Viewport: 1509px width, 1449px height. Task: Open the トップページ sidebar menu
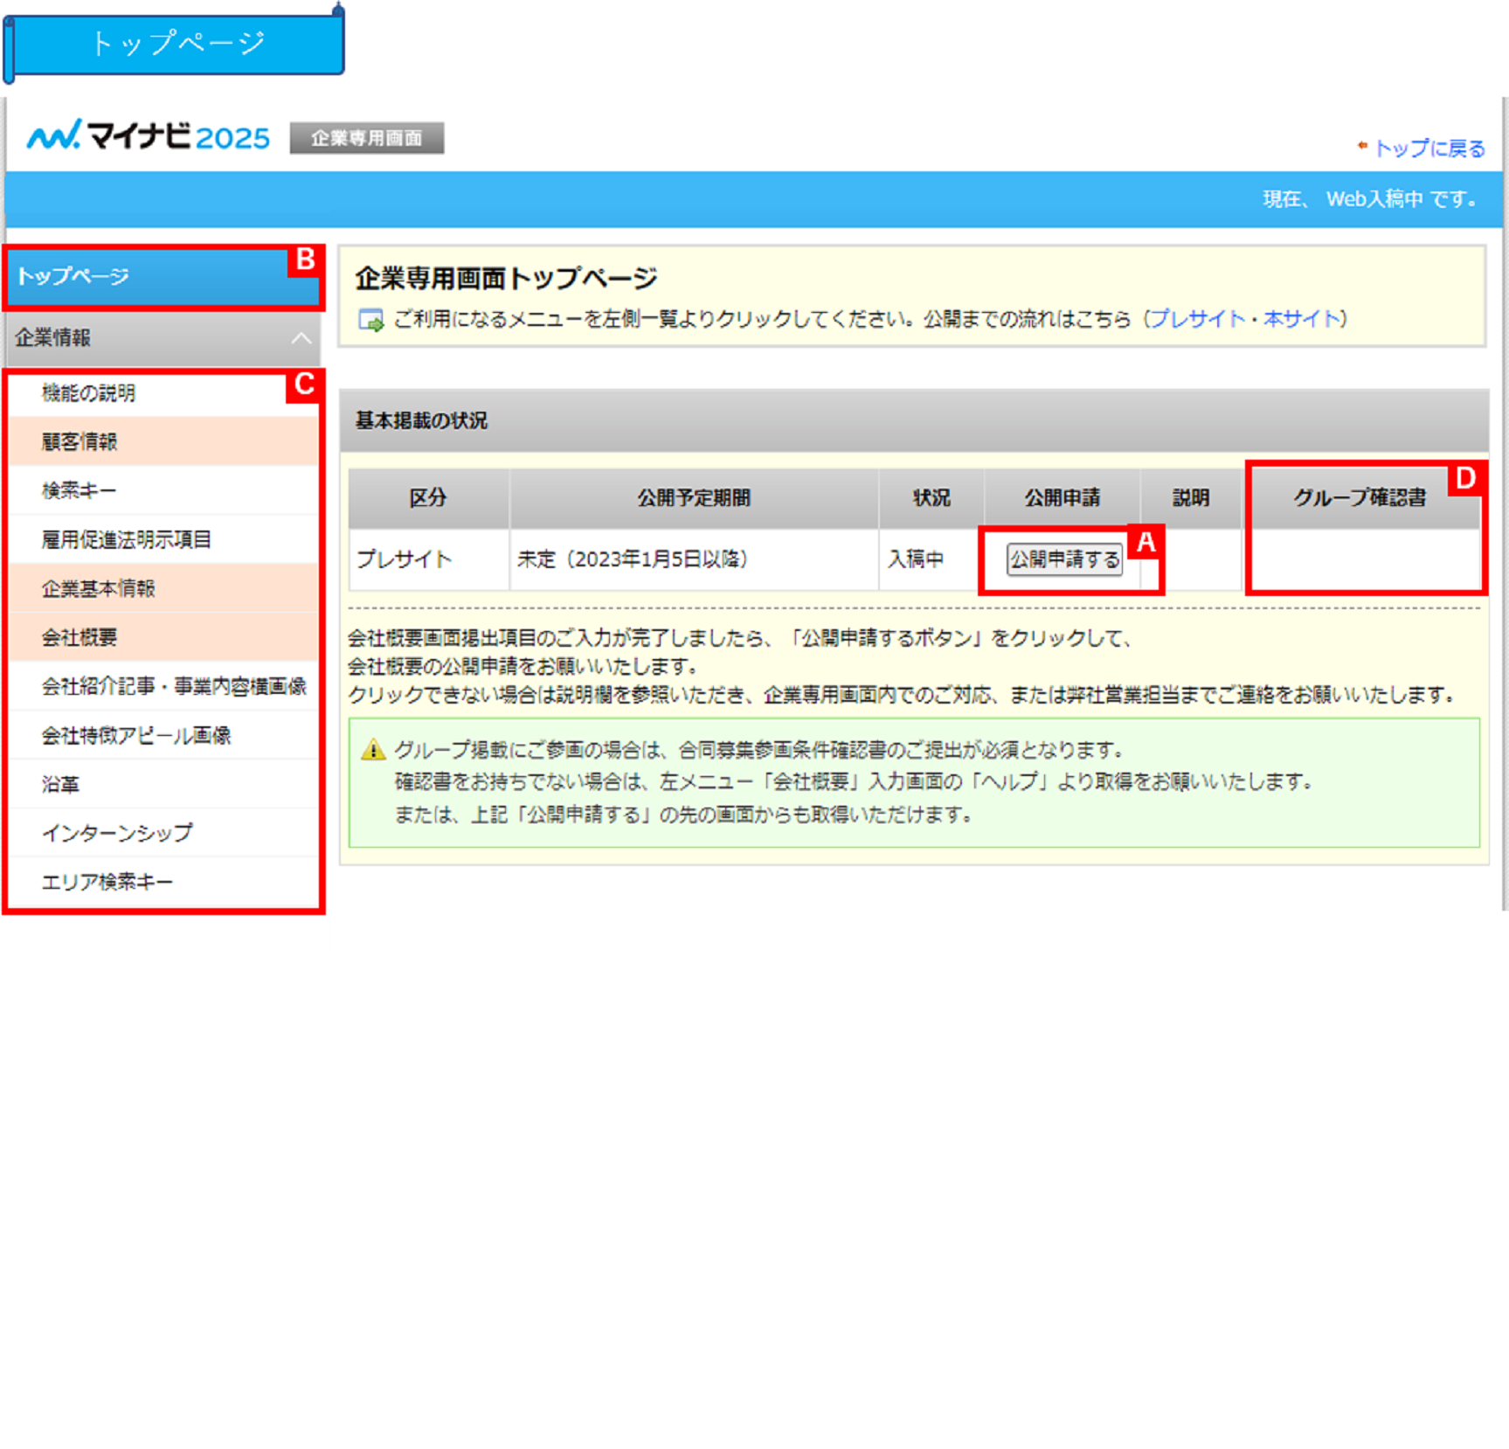[163, 277]
